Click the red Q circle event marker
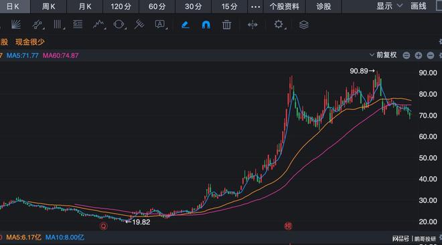The width and height of the screenshot is (442, 245). [103, 226]
